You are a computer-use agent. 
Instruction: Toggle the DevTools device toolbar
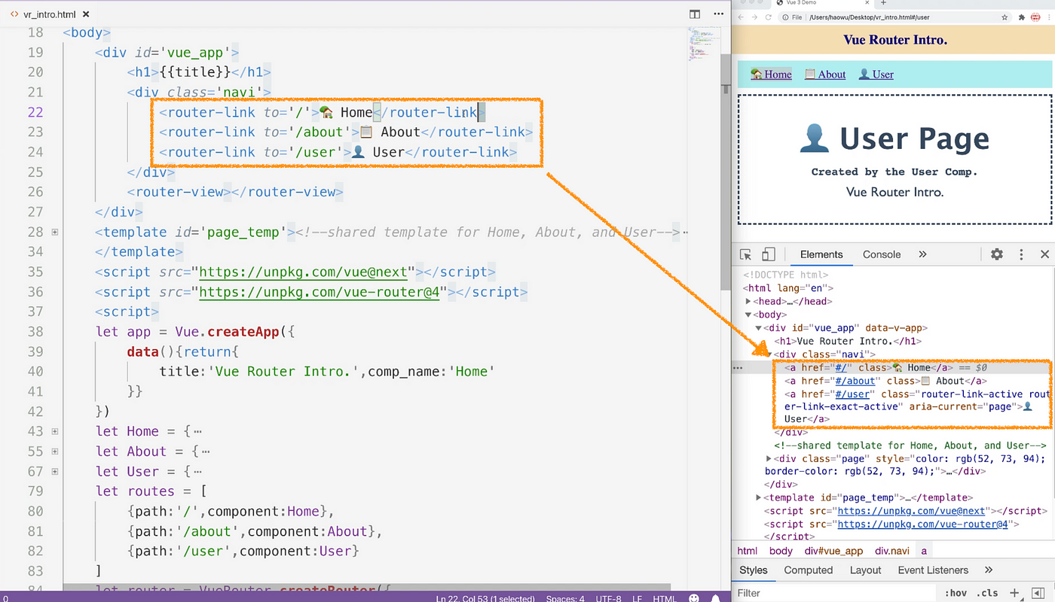[x=768, y=254]
